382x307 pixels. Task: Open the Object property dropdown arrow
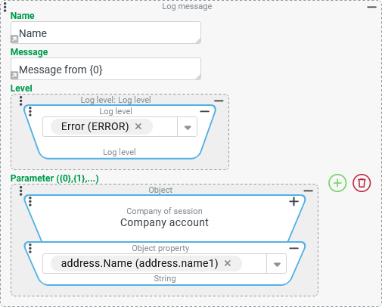277,264
